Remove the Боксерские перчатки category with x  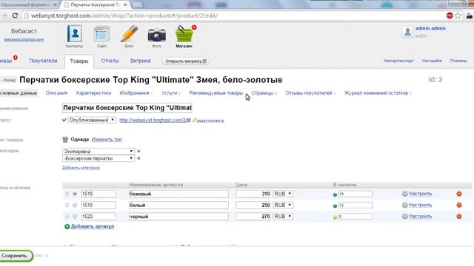pyautogui.click(x=138, y=158)
